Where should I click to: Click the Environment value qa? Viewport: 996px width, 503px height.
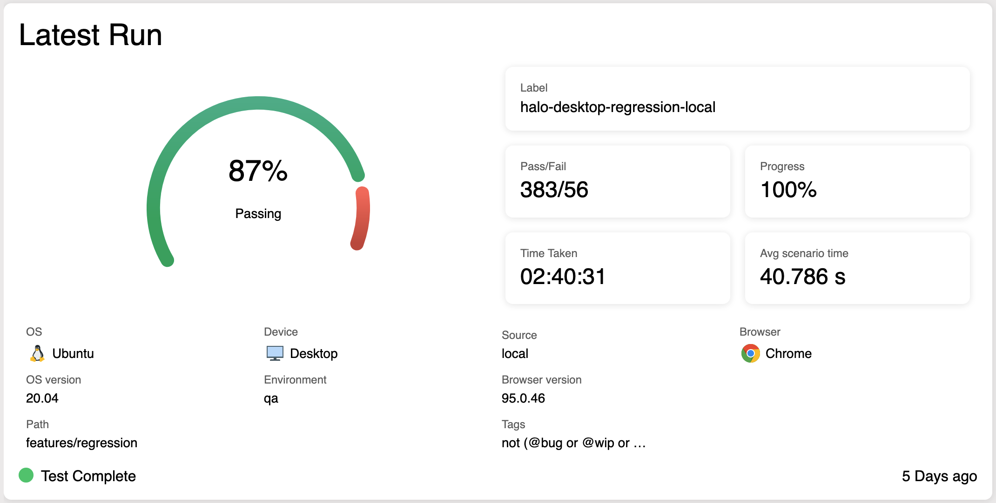pos(271,399)
